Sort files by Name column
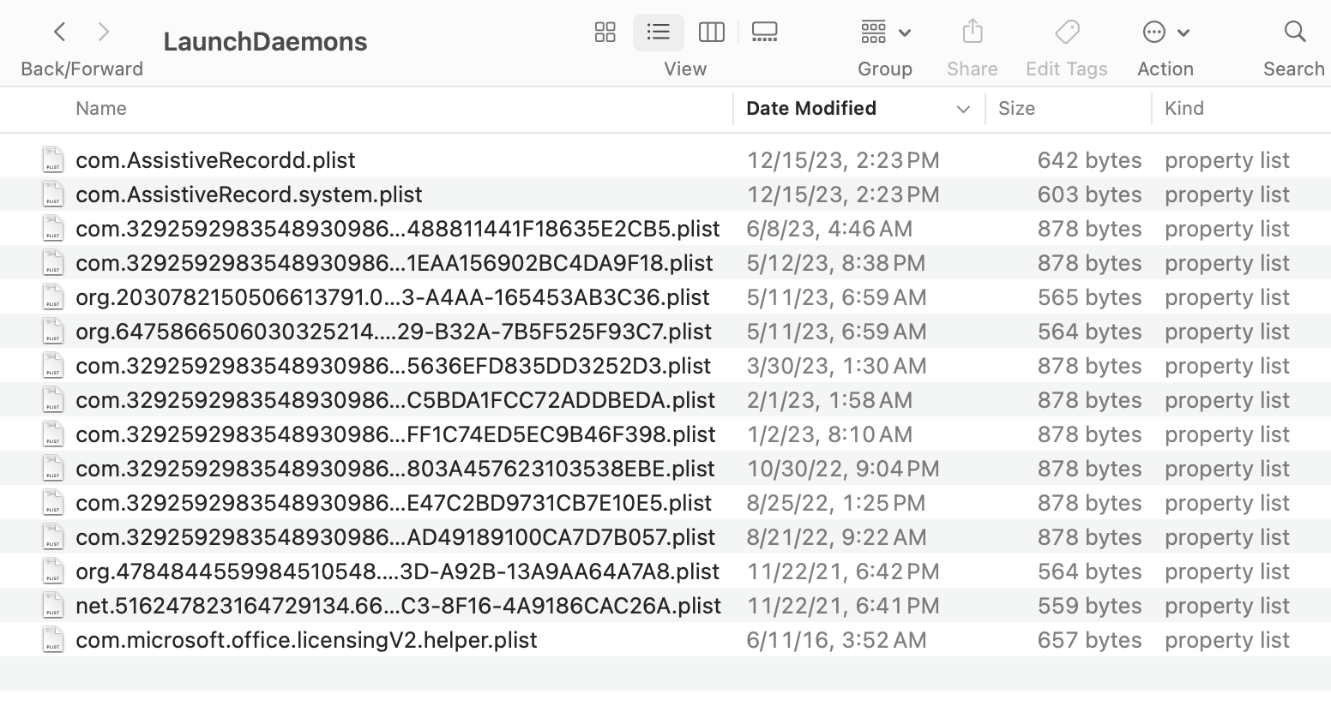 coord(101,109)
